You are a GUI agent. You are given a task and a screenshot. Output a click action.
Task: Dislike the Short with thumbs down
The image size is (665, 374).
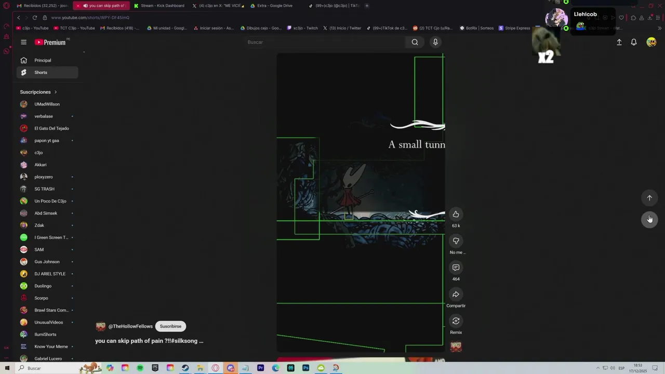[x=456, y=241]
